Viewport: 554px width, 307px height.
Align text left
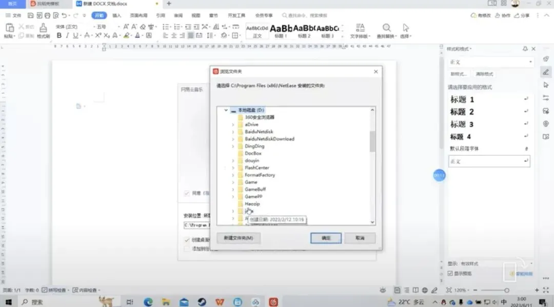[x=165, y=35]
